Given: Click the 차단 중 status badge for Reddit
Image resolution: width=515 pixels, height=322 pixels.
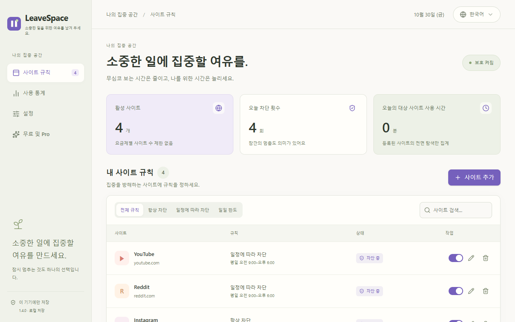Looking at the screenshot, I should 369,291.
